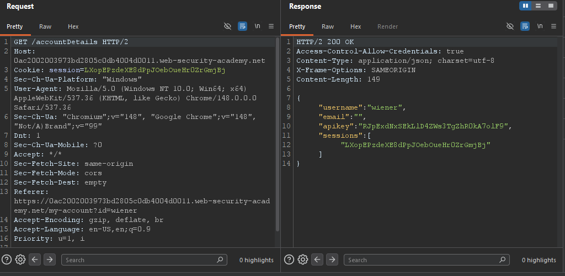Screen dimensions: 565x276
Task: Open Response panel hamburger options menu
Action: [x=554, y=26]
